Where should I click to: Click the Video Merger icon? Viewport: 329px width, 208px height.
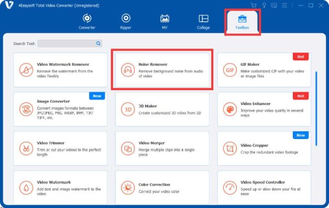[x=128, y=148]
